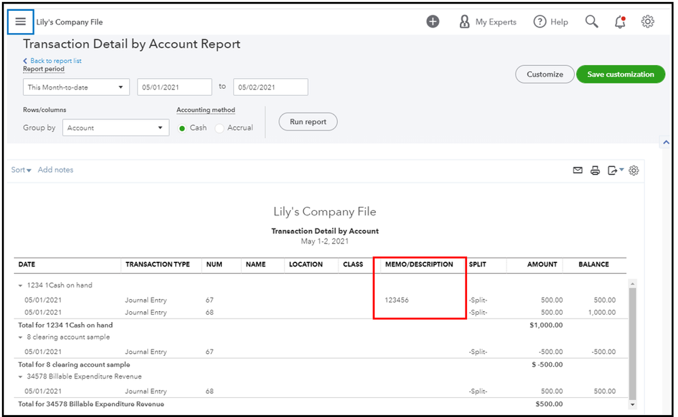Screen dimensions: 678x417
Task: Email the report using envelope icon
Action: click(578, 170)
